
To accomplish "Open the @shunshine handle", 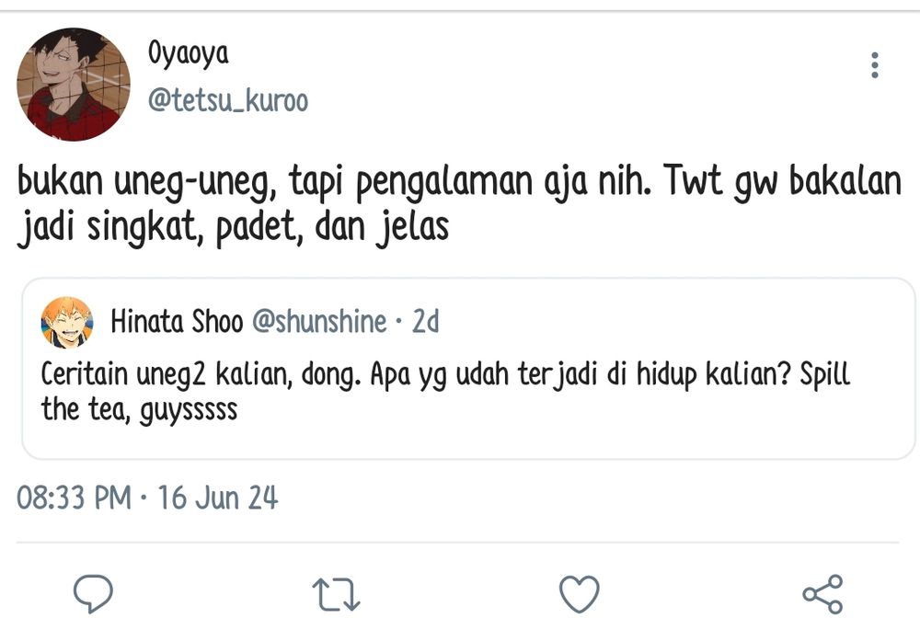I will pyautogui.click(x=318, y=322).
